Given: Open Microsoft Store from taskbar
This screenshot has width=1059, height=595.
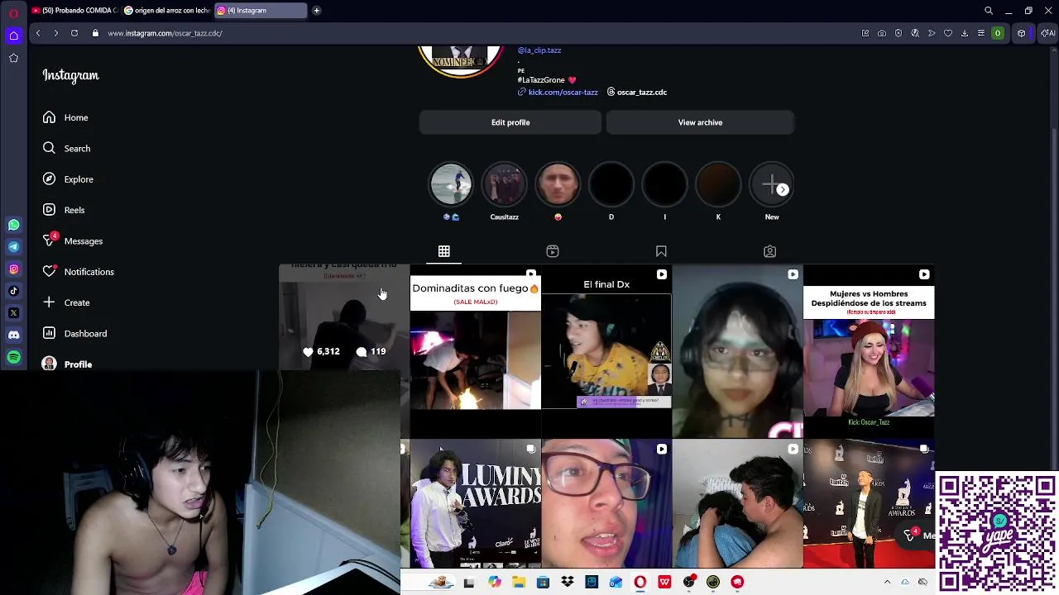Looking at the screenshot, I should click(x=543, y=582).
